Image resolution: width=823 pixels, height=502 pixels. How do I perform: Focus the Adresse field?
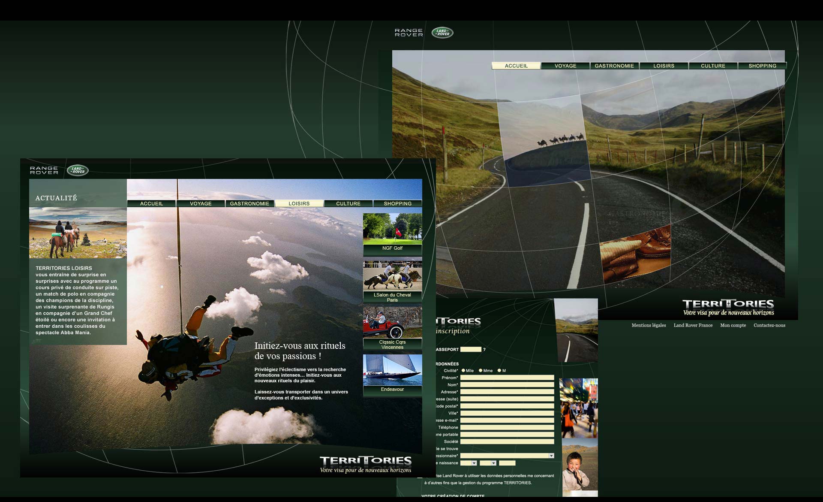(507, 392)
